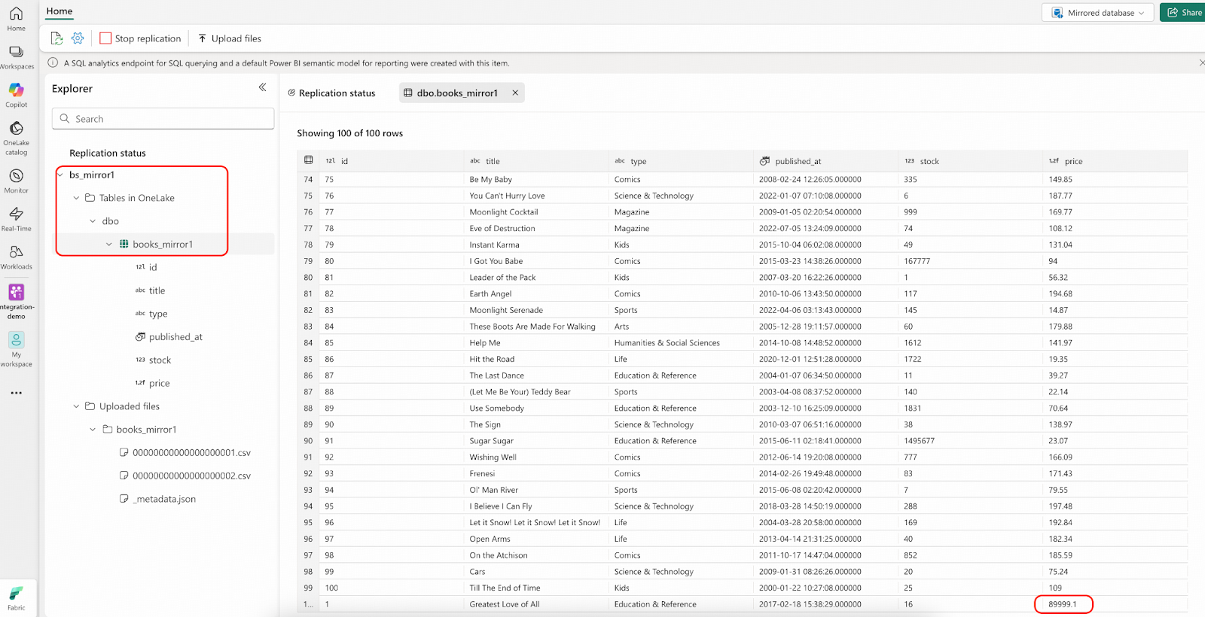The height and width of the screenshot is (617, 1205).
Task: Collapse the Explorer pane with double chevron
Action: [x=262, y=88]
